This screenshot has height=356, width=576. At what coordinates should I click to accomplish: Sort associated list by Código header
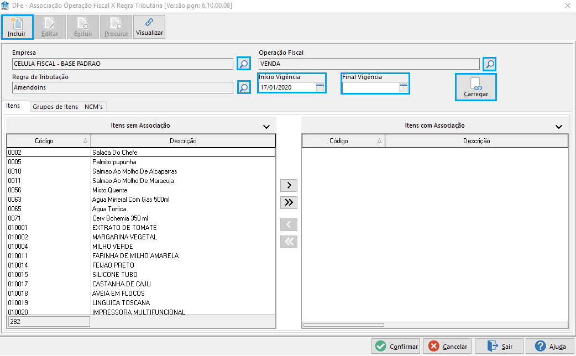343,141
